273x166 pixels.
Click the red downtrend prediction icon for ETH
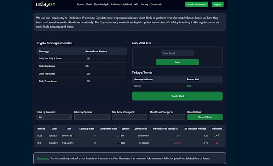(x=217, y=143)
